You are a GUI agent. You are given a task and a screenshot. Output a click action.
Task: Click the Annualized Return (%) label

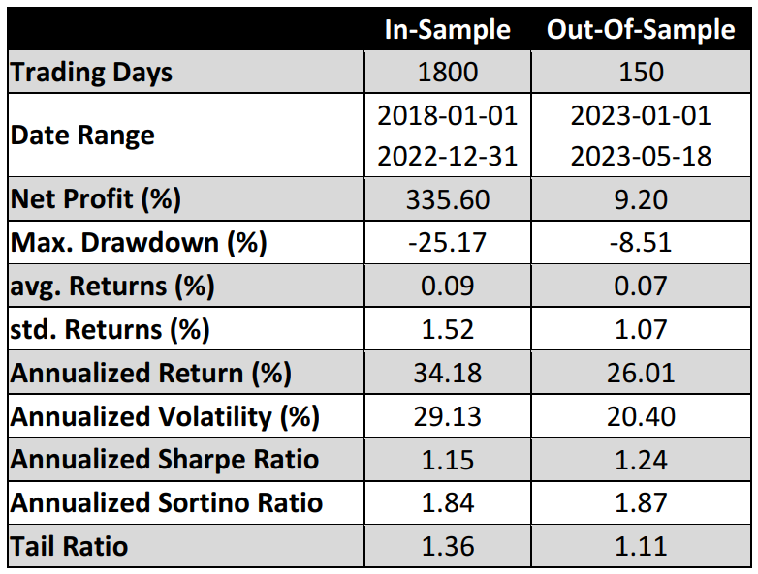tap(150, 373)
